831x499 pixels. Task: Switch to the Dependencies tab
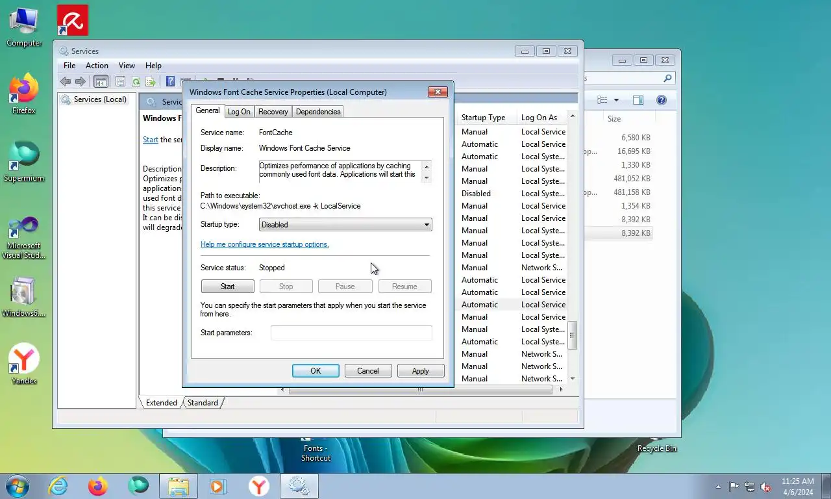click(318, 112)
